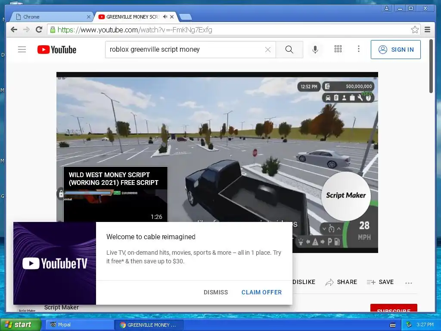
Task: Click the green padlock security icon
Action: (53, 30)
